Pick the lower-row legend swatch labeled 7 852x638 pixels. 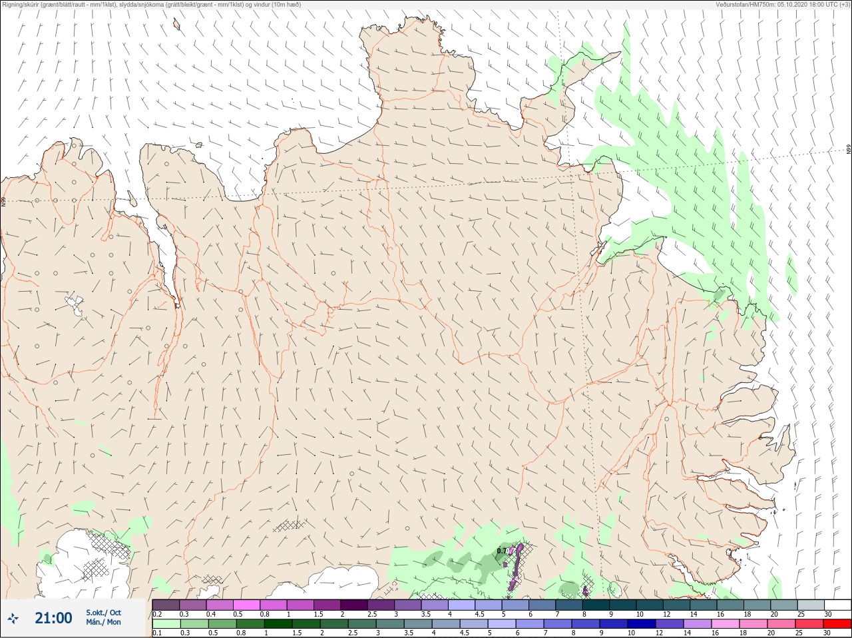[x=558, y=624]
